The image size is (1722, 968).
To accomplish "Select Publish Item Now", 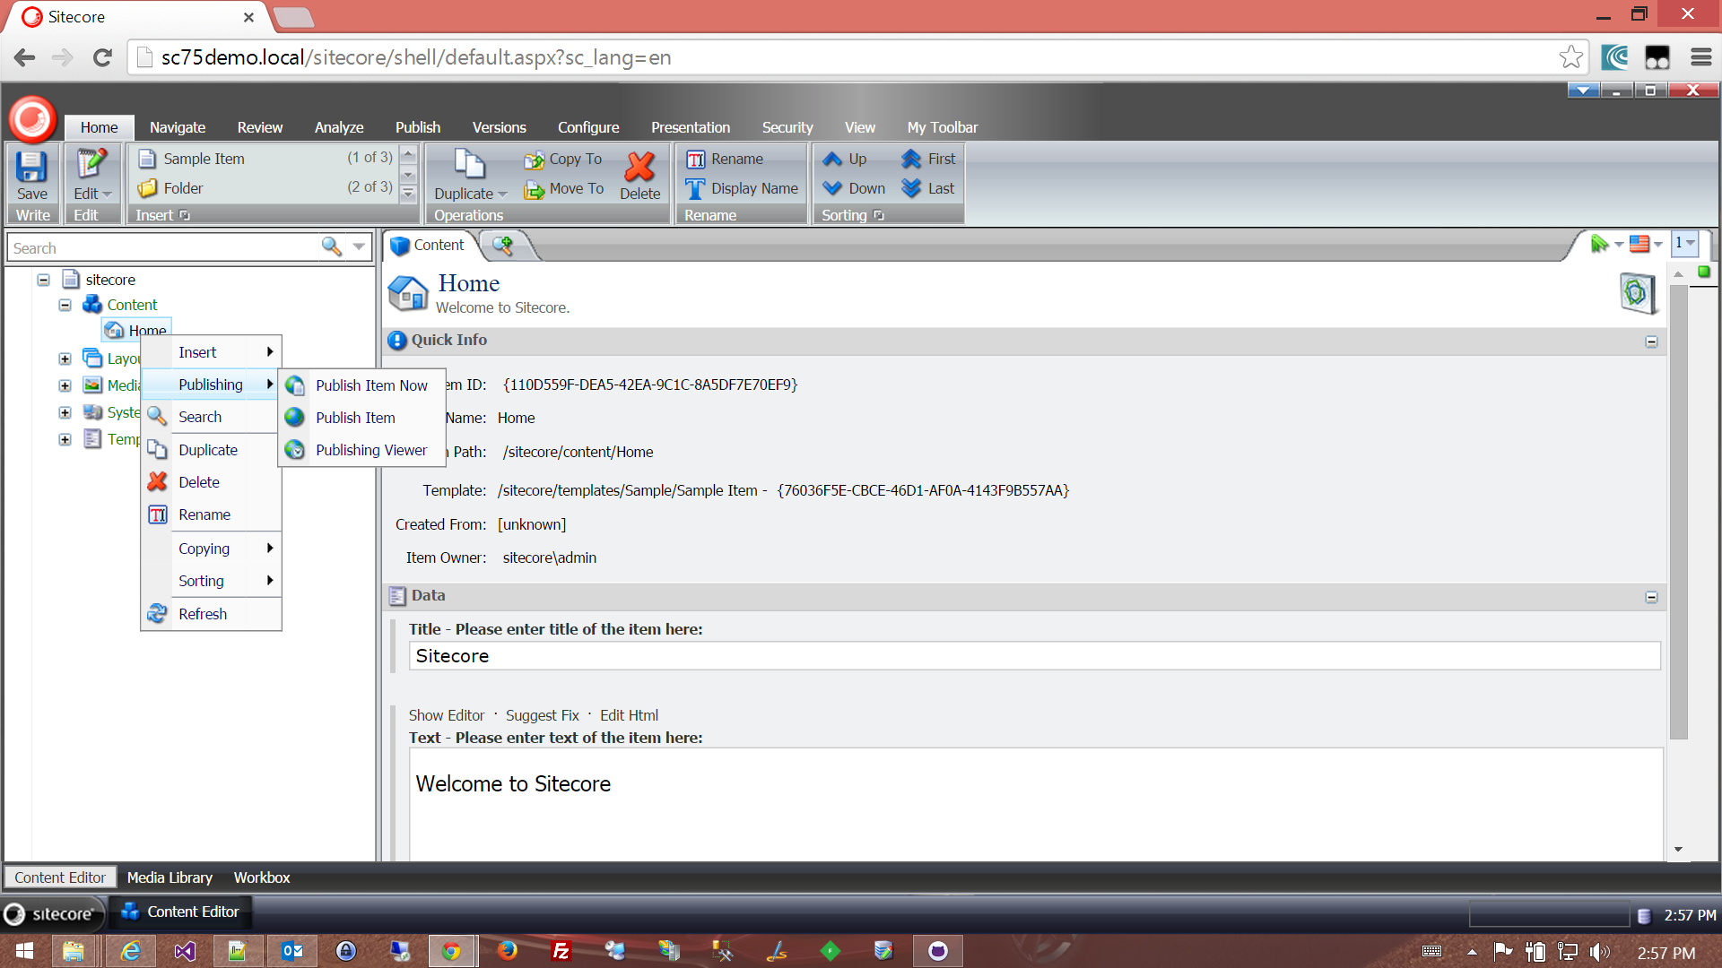I will (x=362, y=385).
